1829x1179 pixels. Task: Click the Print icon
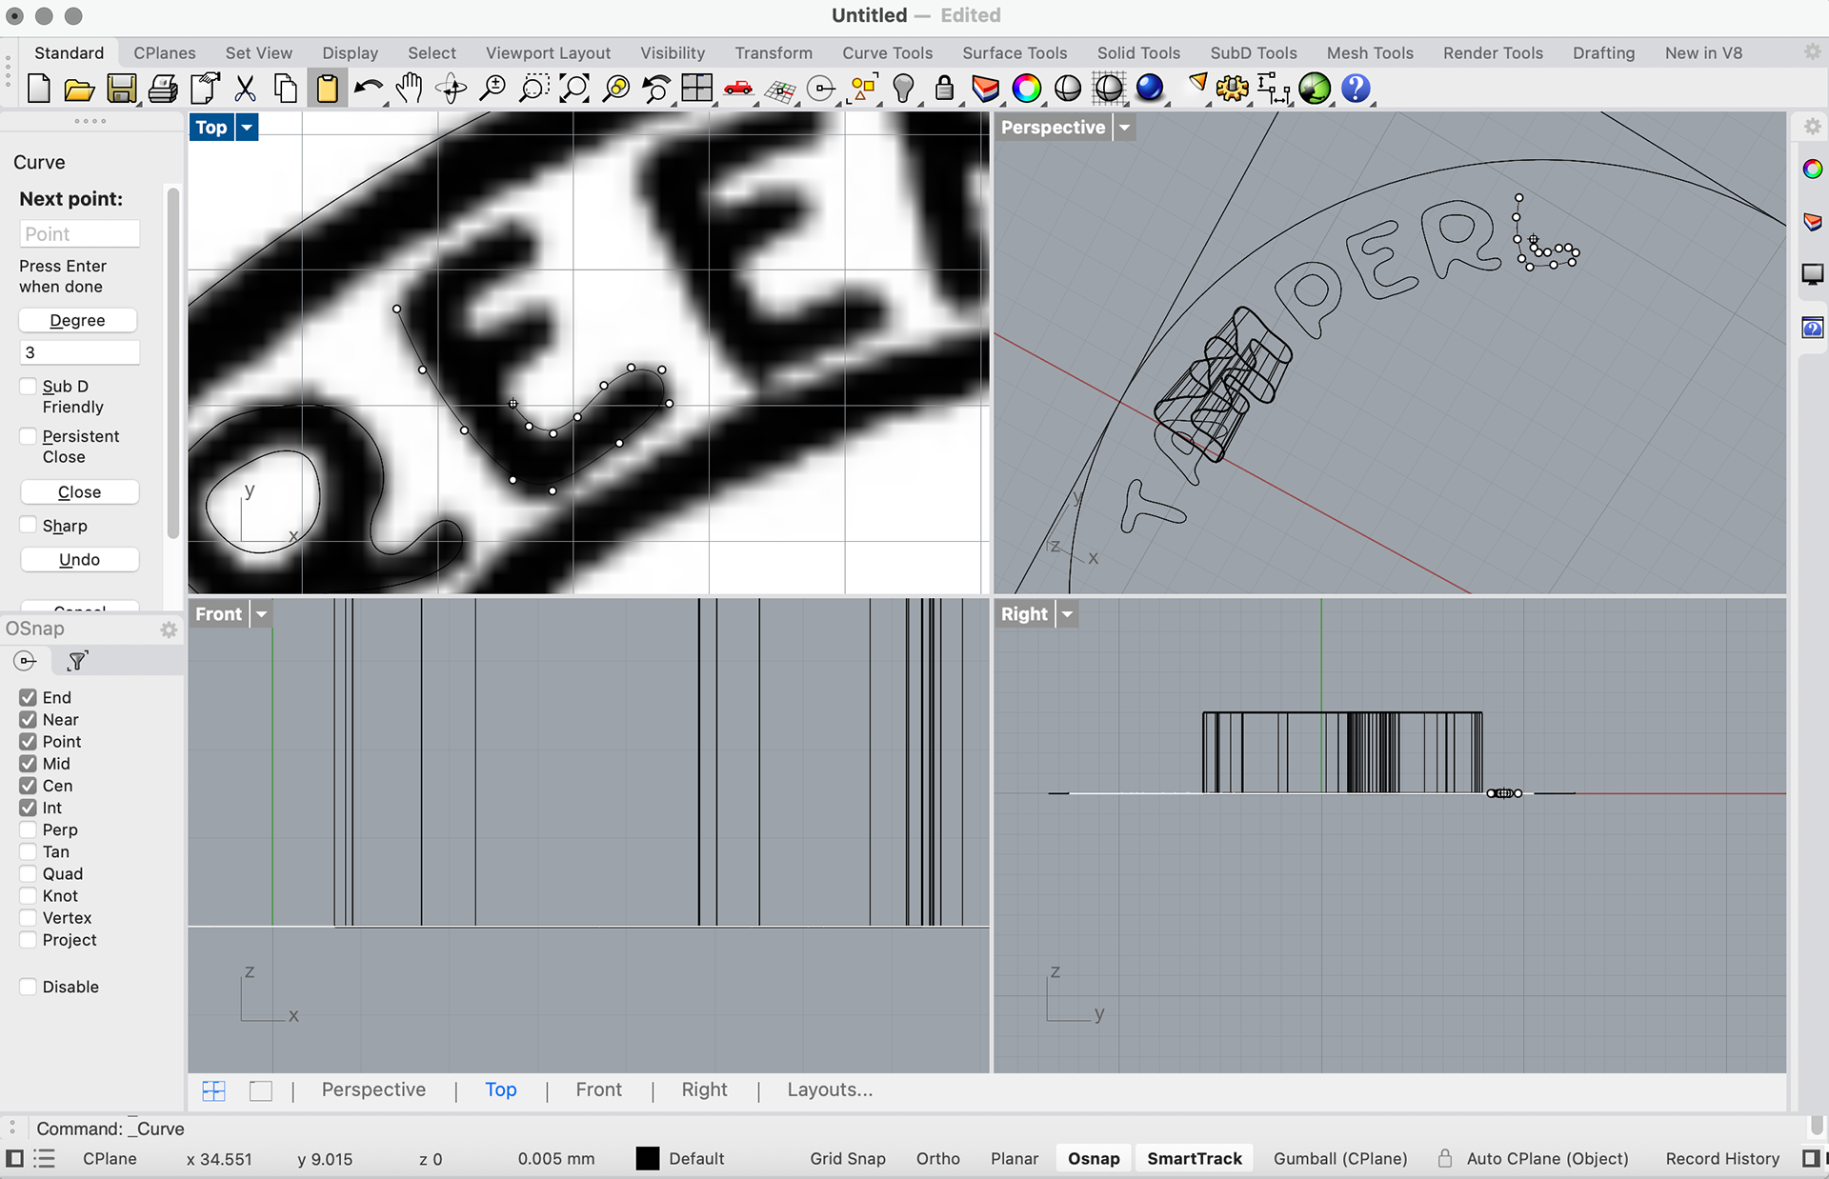coord(163,89)
